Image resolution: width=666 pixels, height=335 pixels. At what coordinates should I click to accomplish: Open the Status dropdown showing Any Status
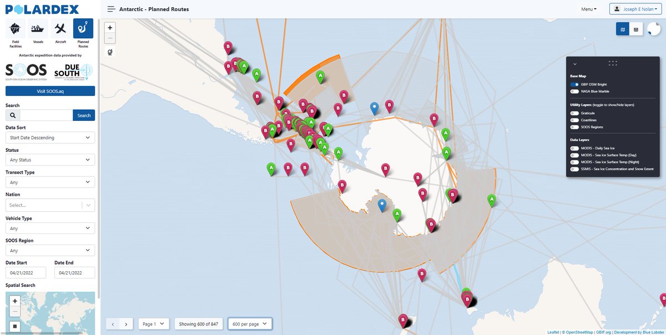(x=50, y=160)
